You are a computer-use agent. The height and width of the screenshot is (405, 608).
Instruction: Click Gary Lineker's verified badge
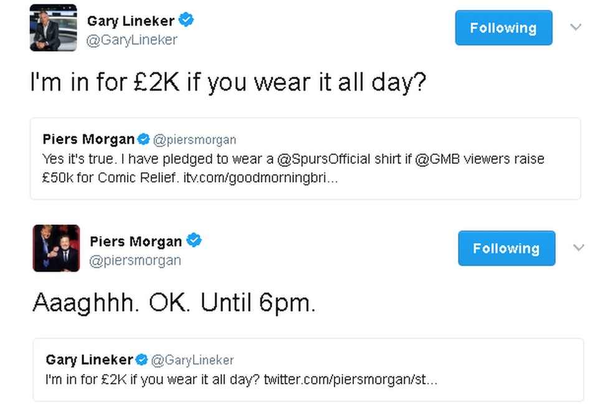click(x=185, y=19)
